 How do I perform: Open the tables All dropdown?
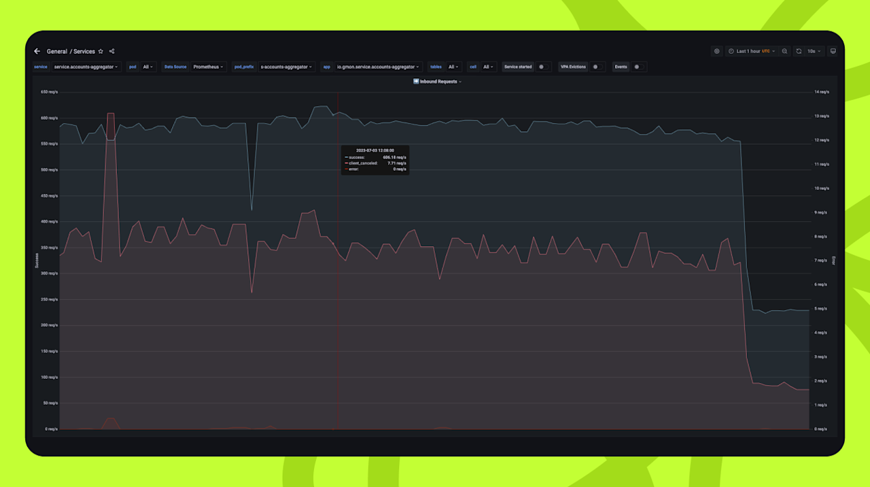[453, 67]
